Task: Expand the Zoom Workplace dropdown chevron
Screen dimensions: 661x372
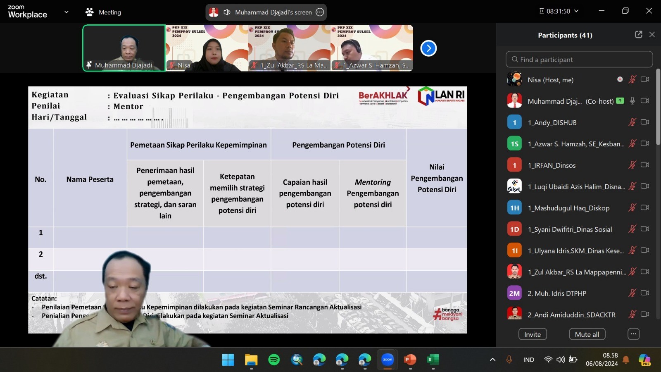Action: [x=67, y=12]
